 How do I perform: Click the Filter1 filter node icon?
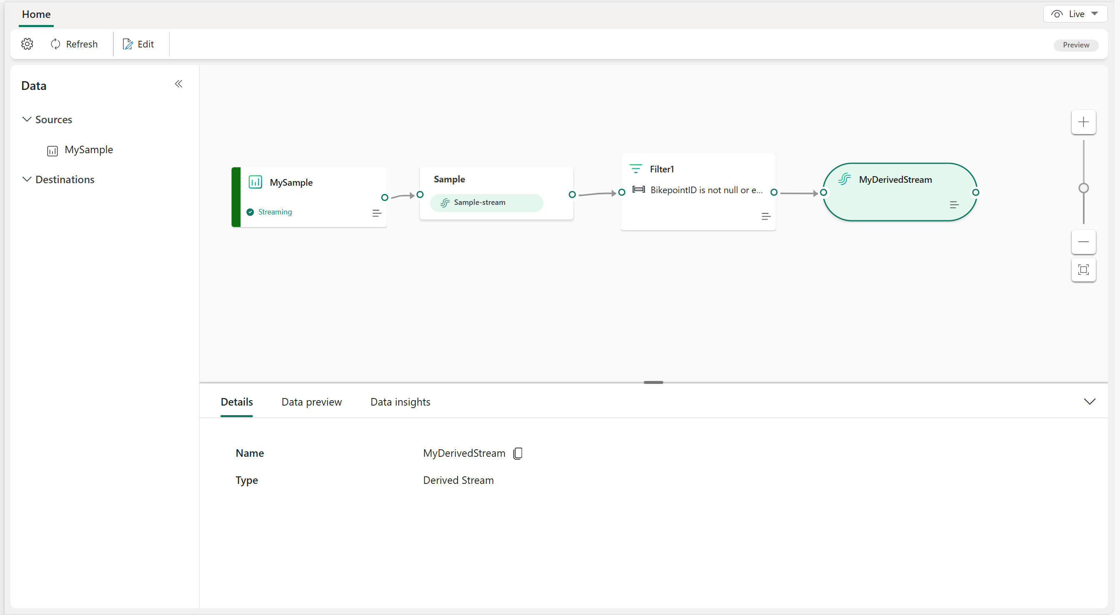pos(636,167)
